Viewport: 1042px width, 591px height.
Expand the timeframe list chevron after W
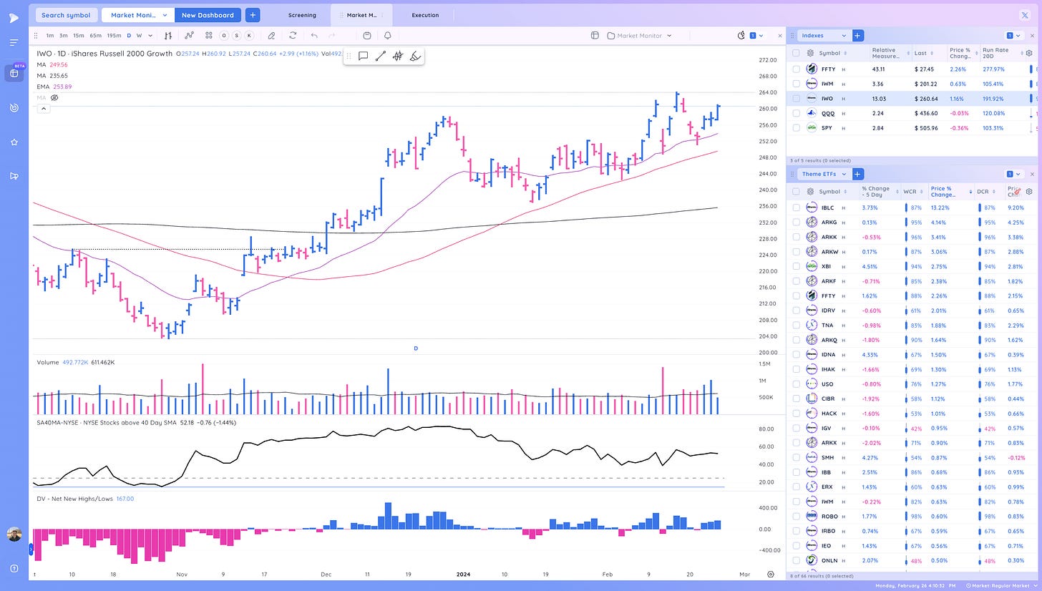150,35
